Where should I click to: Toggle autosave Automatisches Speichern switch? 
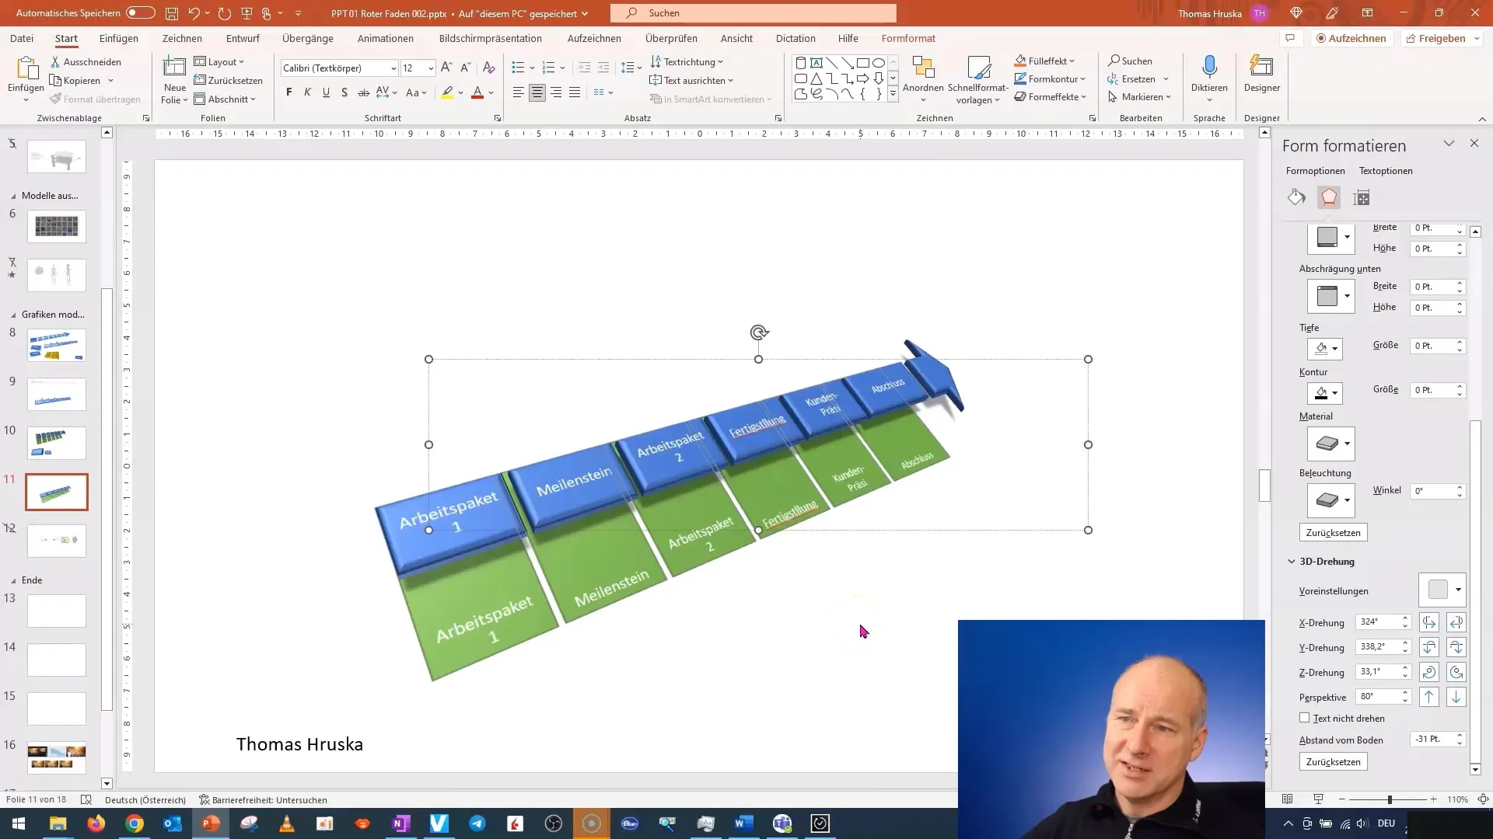138,12
